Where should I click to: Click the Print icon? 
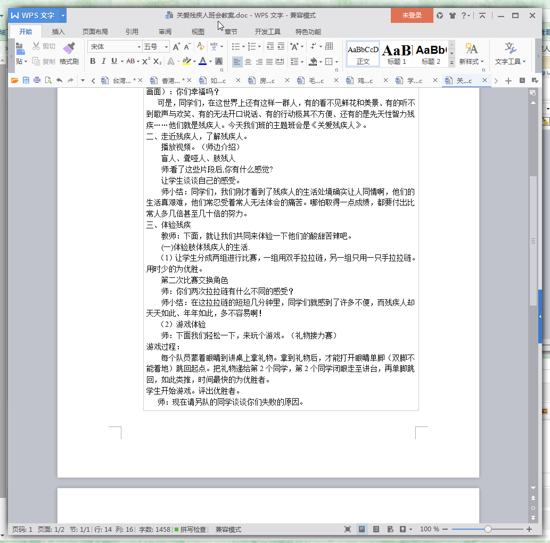tap(37, 80)
